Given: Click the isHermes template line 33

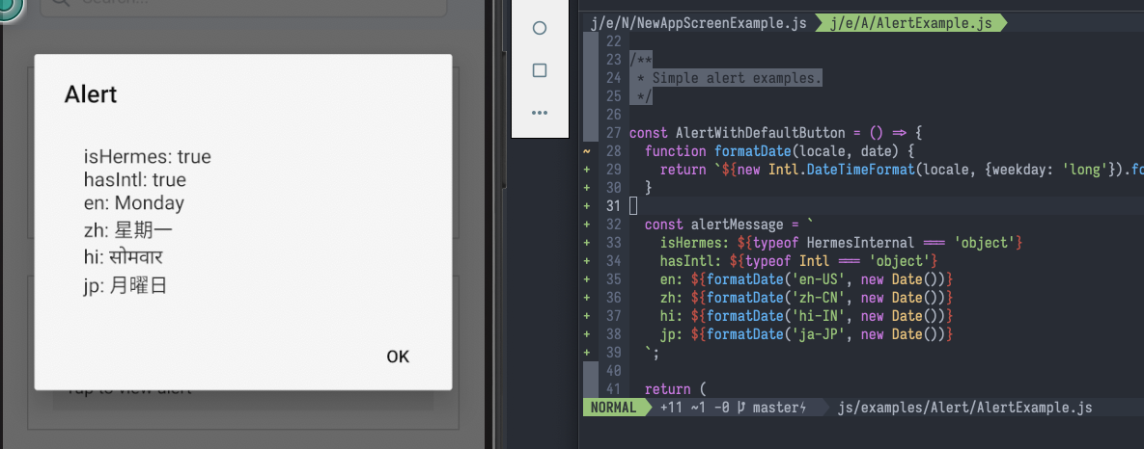Looking at the screenshot, I should 843,243.
